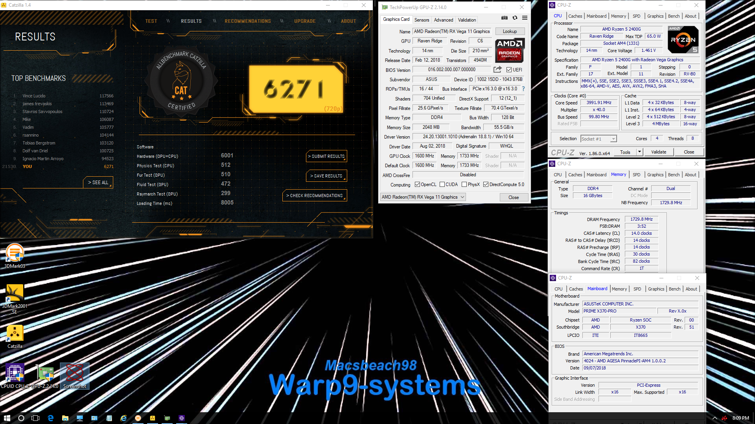This screenshot has width=755, height=424.
Task: Select the Screenshot desktop icon
Action: pyautogui.click(x=75, y=376)
